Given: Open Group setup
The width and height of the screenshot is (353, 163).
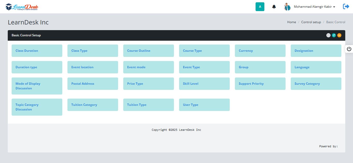Looking at the screenshot, I should [260, 67].
